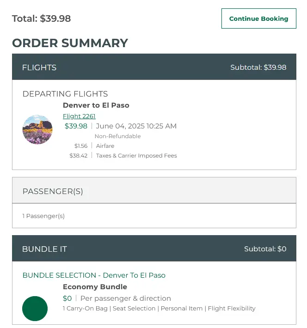The image size is (307, 328).
Task: Click the 1 Passenger(s) row
Action: (43, 216)
